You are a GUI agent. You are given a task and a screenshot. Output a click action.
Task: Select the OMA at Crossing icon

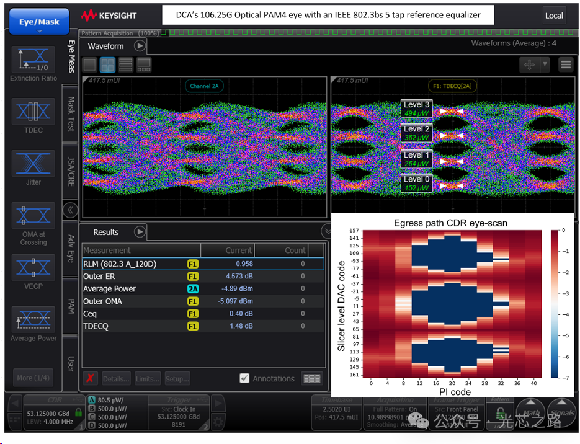point(33,216)
